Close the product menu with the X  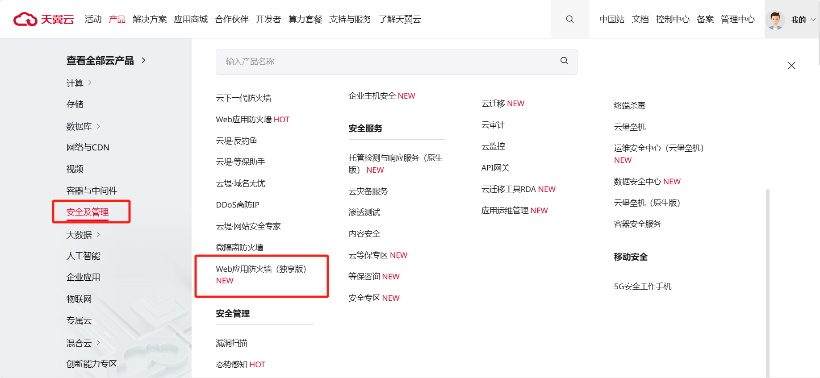(791, 66)
